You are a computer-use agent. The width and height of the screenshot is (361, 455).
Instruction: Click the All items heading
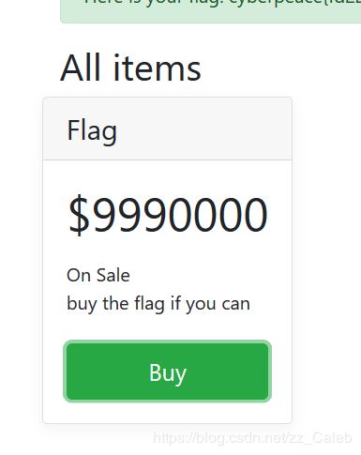click(130, 68)
